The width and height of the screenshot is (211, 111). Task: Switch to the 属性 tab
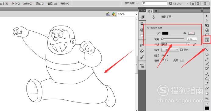[150, 11]
